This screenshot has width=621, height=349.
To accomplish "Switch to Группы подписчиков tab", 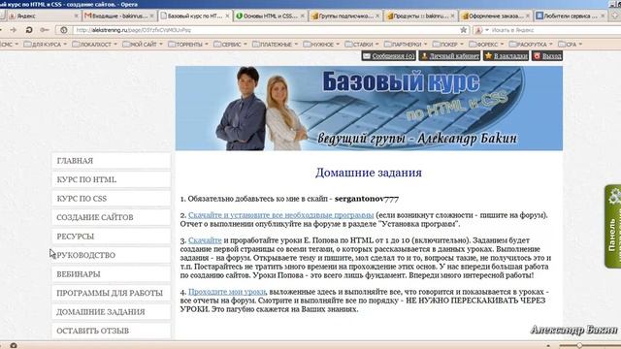I will [x=345, y=16].
